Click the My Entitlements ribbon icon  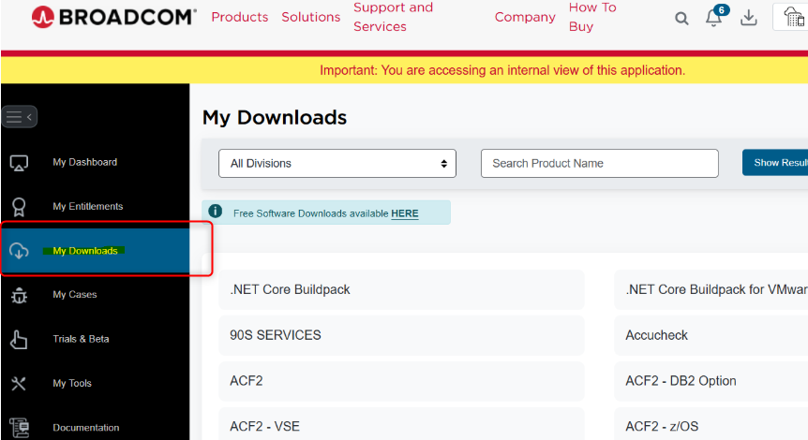(19, 207)
